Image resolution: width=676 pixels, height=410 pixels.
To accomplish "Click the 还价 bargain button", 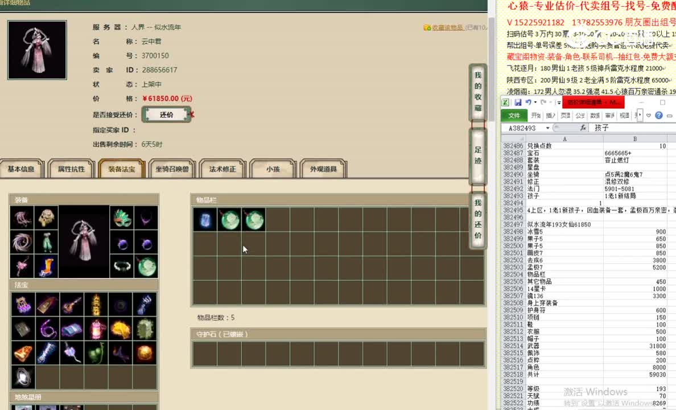I will [166, 115].
